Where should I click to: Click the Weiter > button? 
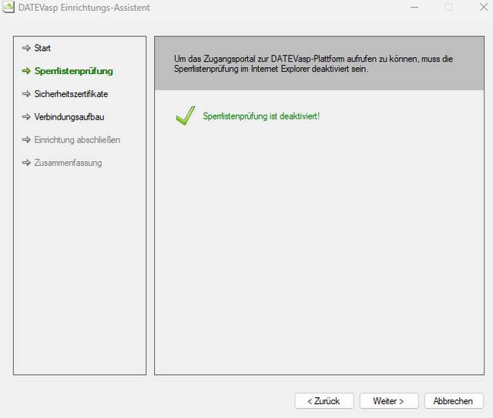389,401
